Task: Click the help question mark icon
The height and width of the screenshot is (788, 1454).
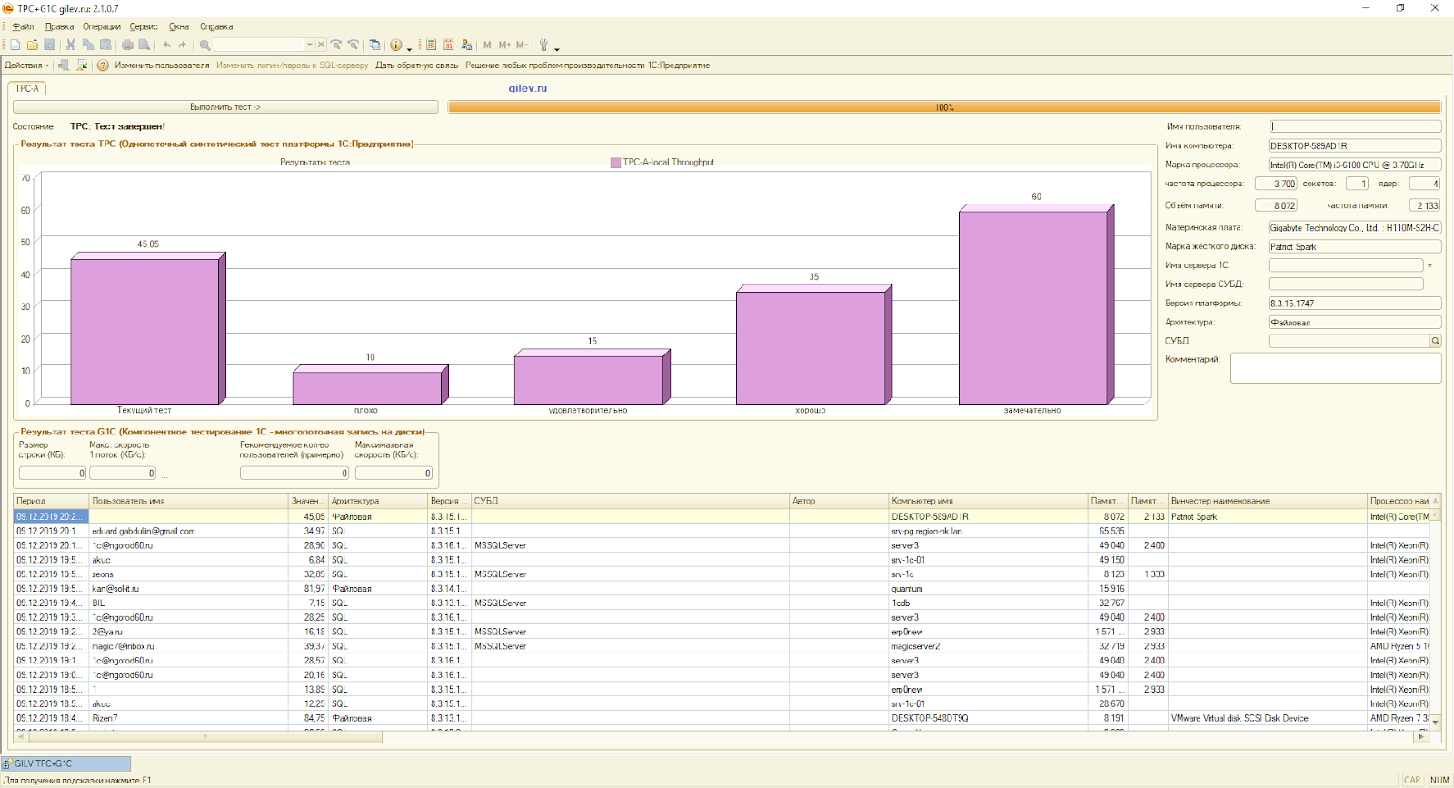Action: coord(103,65)
